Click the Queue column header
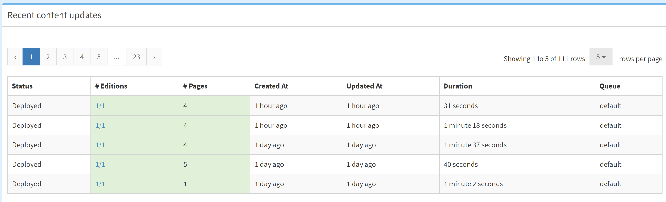 tap(629, 86)
